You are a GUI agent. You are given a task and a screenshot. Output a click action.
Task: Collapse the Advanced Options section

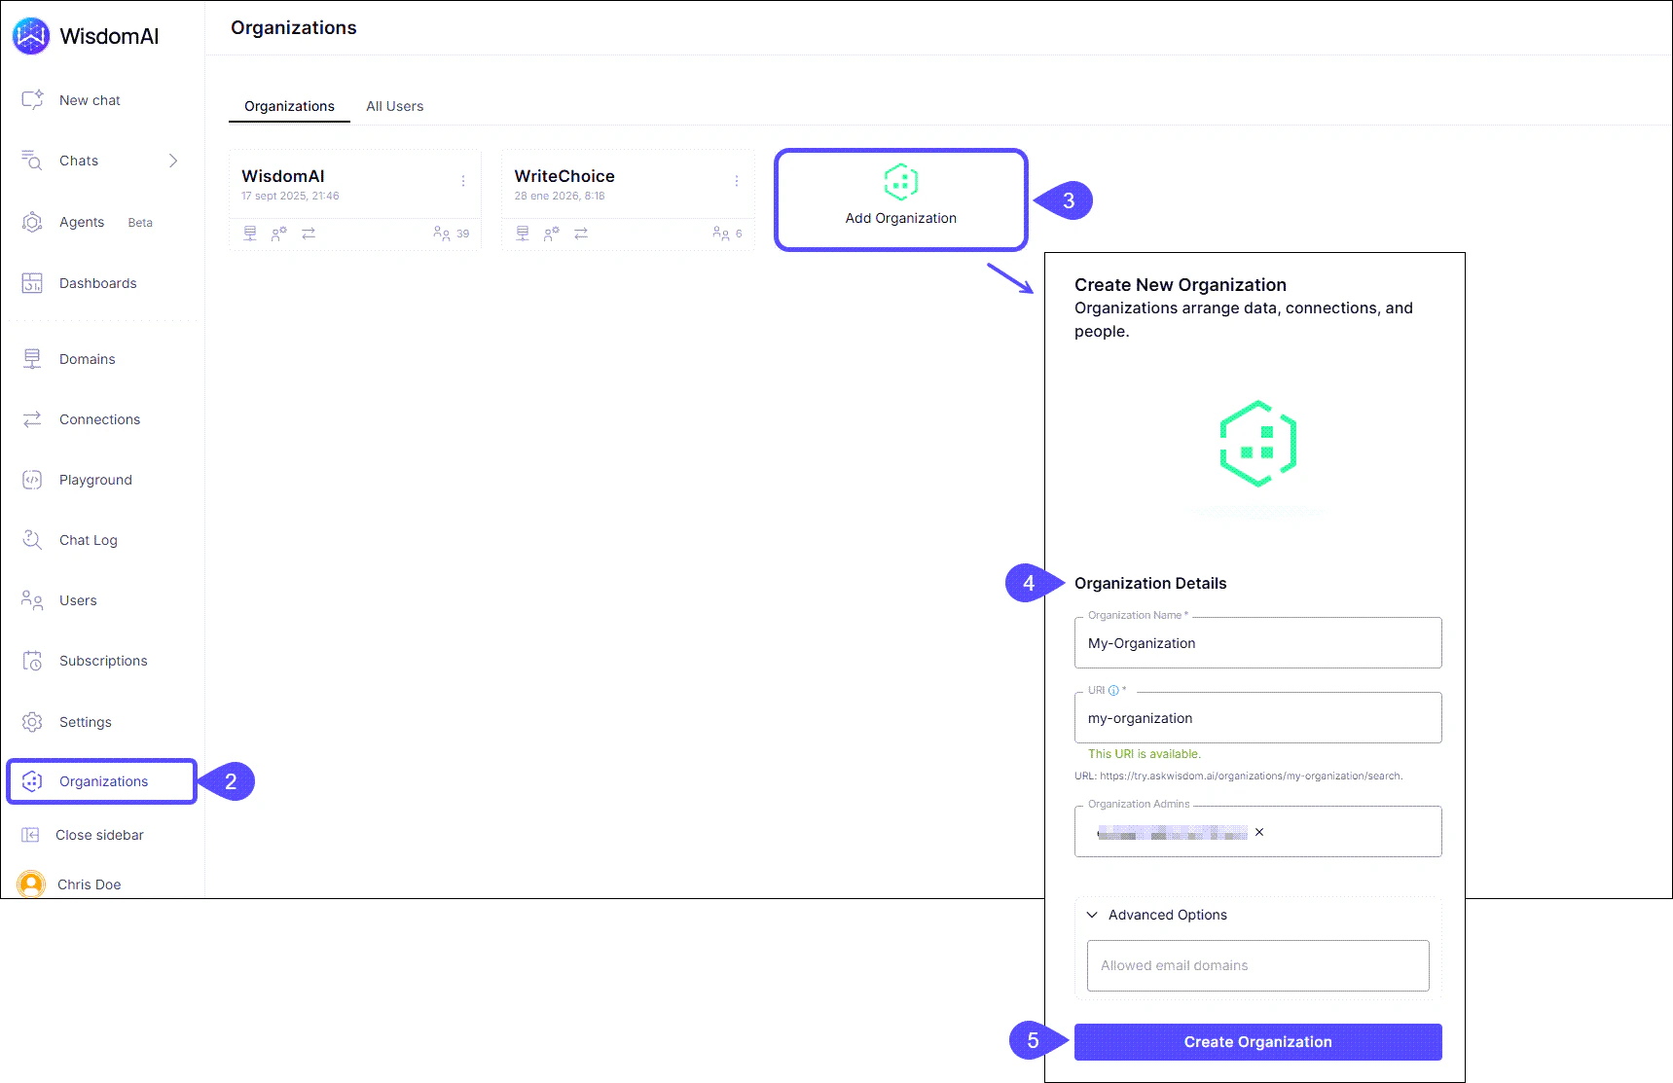point(1093,915)
